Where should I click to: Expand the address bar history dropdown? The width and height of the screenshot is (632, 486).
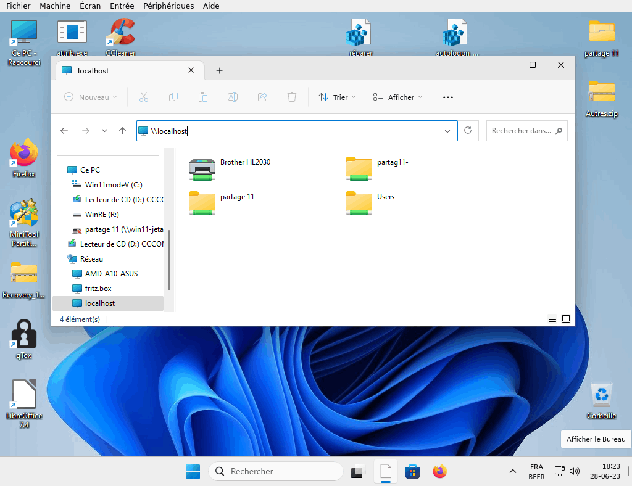click(447, 131)
